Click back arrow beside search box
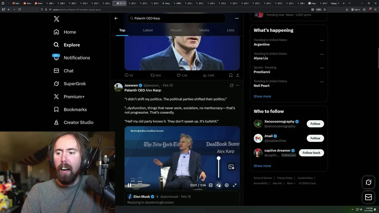 pyautogui.click(x=116, y=18)
